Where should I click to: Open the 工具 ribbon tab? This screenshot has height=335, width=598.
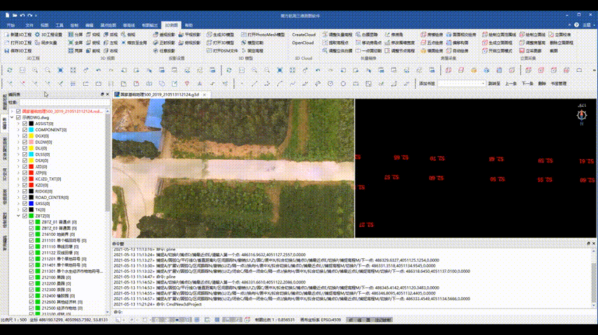click(59, 24)
